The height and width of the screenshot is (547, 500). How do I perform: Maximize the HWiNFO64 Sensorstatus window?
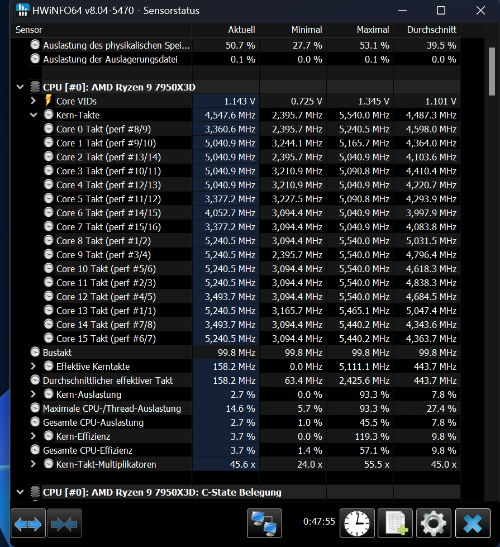tap(441, 11)
